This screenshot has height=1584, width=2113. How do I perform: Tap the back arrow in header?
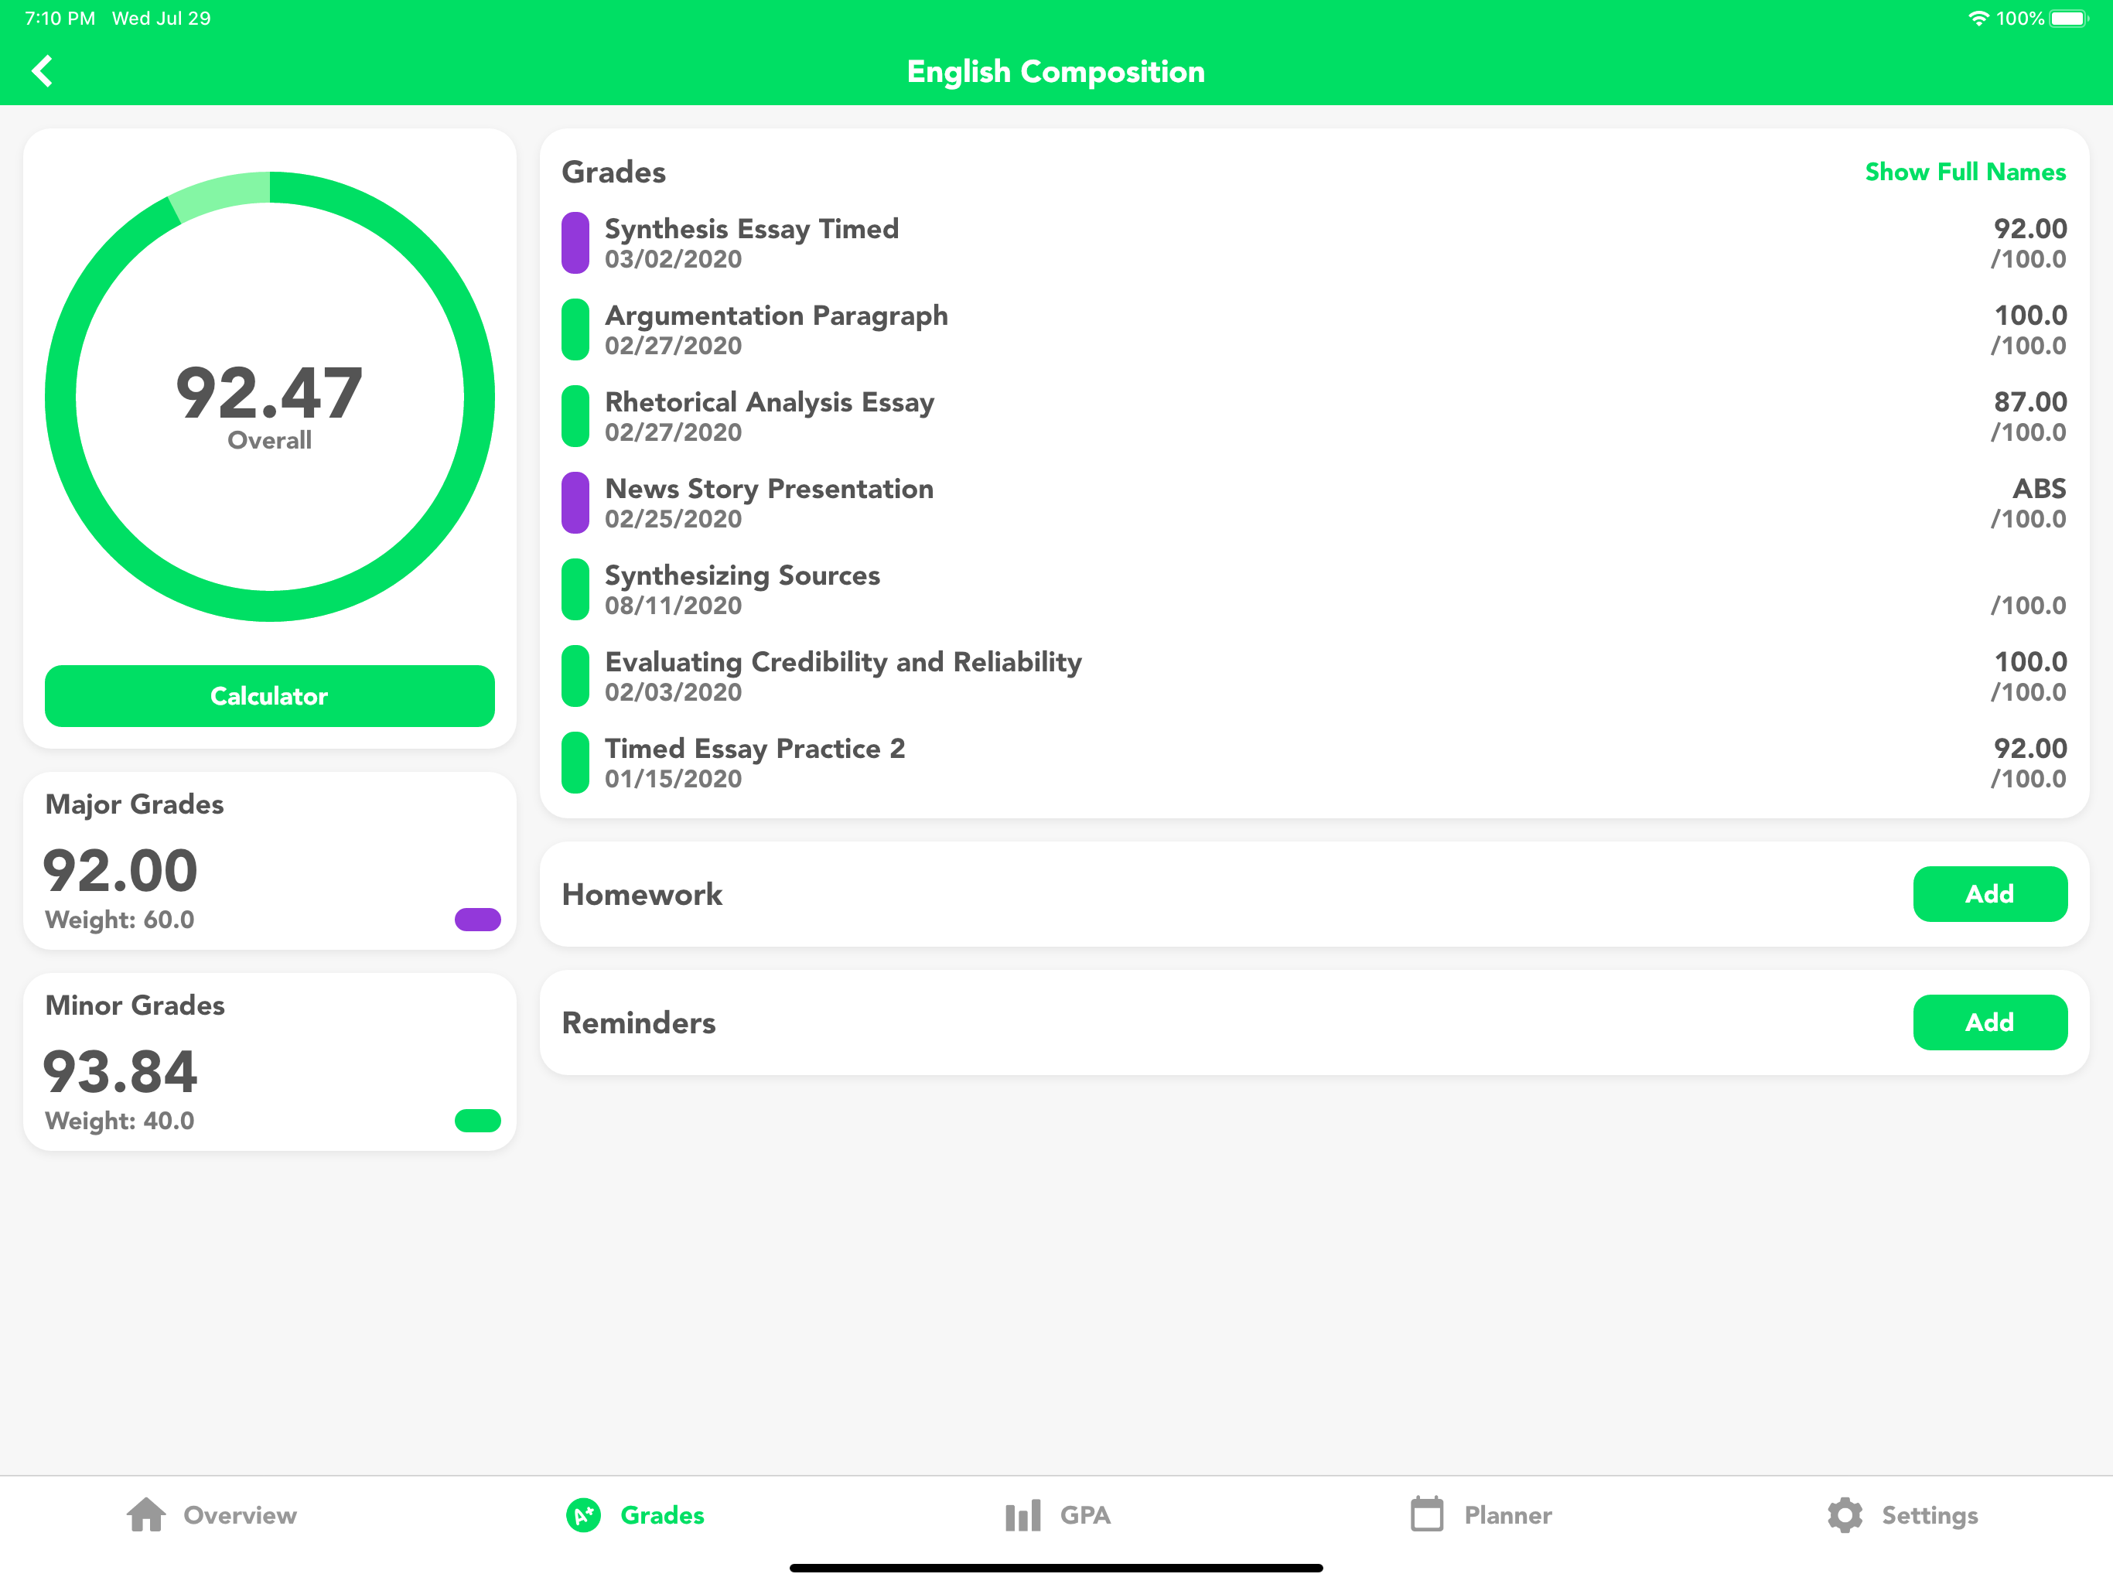click(42, 70)
